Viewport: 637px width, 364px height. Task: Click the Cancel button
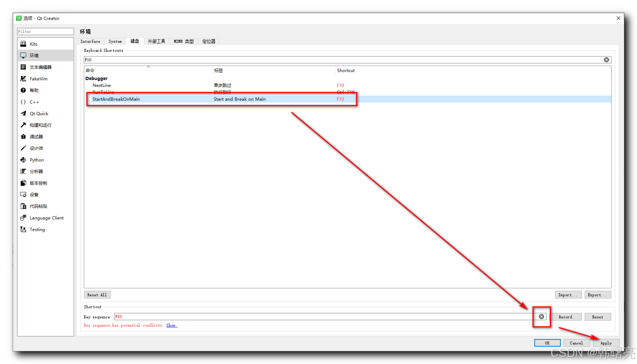576,343
